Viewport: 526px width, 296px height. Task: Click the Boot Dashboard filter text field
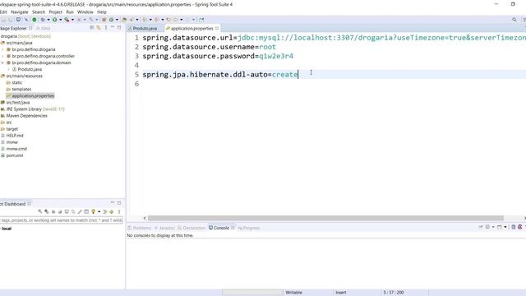pyautogui.click(x=62, y=220)
